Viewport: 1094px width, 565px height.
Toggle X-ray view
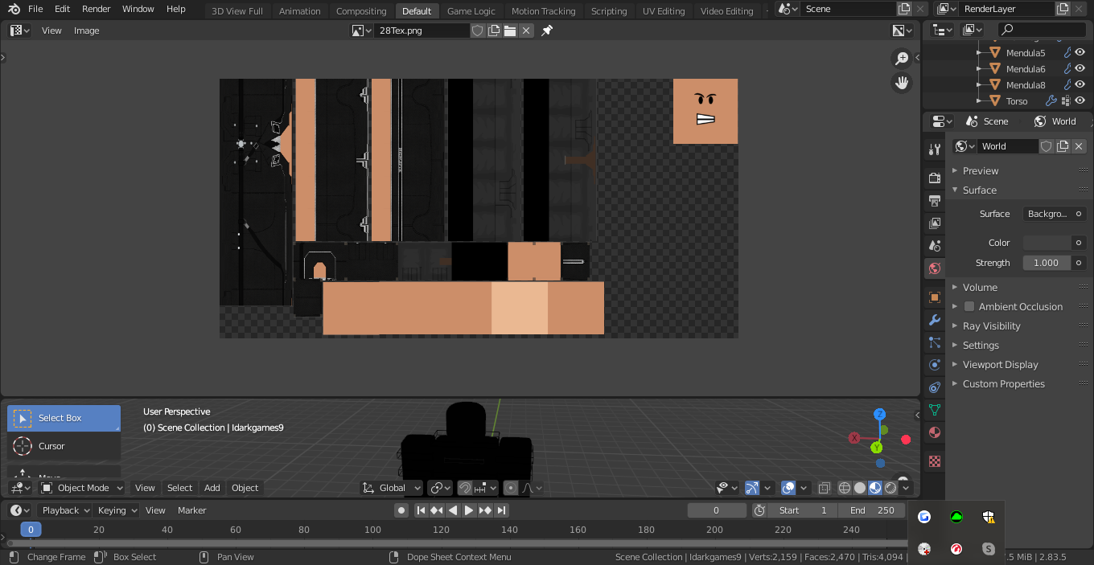point(825,488)
